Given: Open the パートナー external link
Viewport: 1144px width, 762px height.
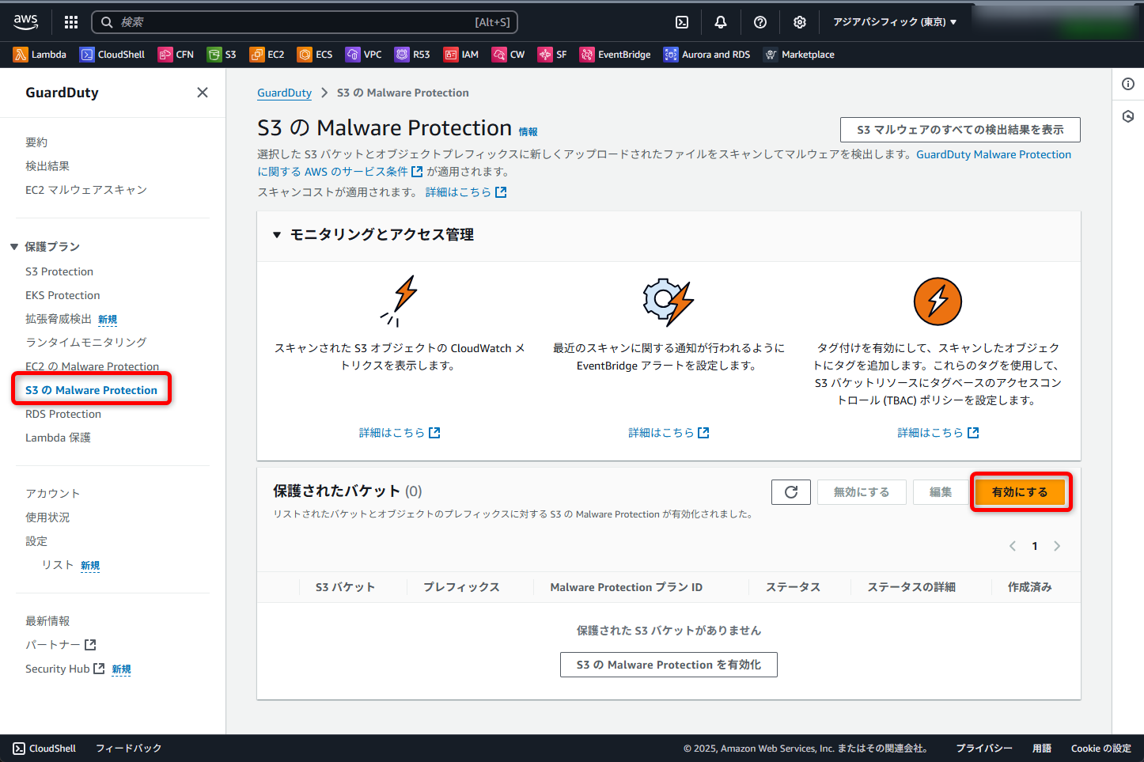Looking at the screenshot, I should tap(61, 645).
